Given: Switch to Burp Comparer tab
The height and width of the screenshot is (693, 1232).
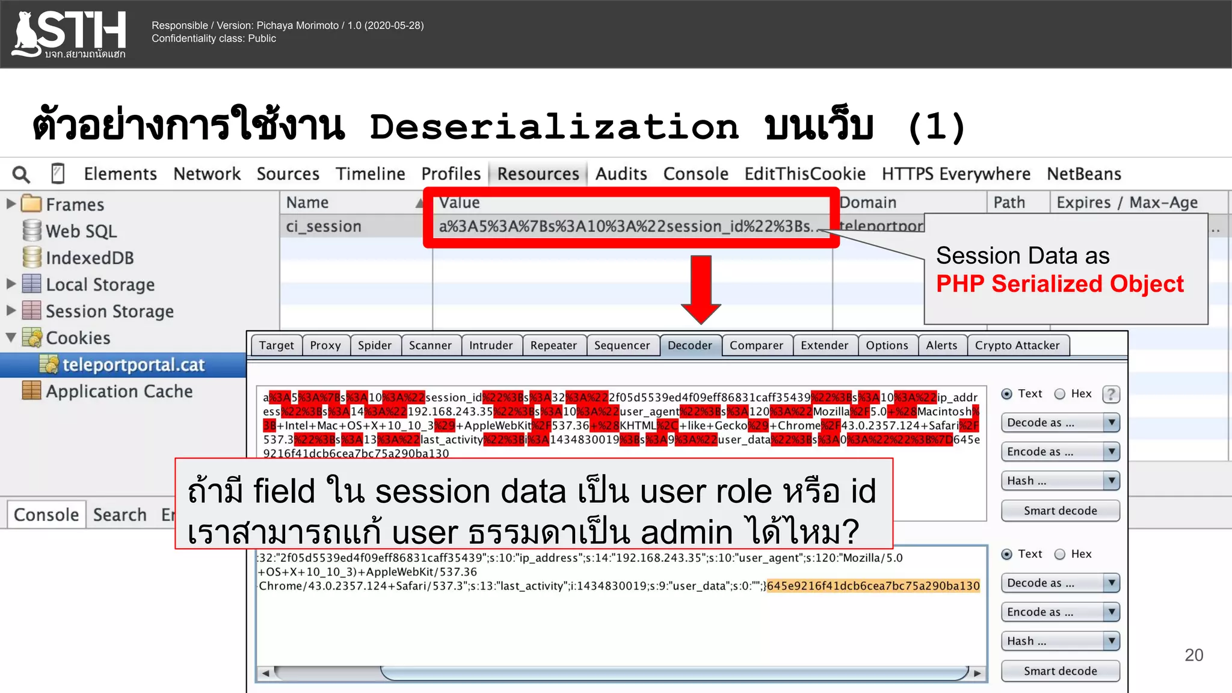Looking at the screenshot, I should tap(756, 345).
